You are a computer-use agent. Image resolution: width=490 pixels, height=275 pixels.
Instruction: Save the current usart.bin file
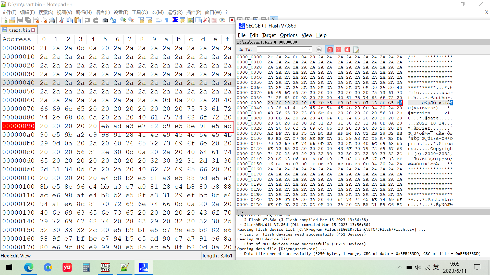point(20,20)
